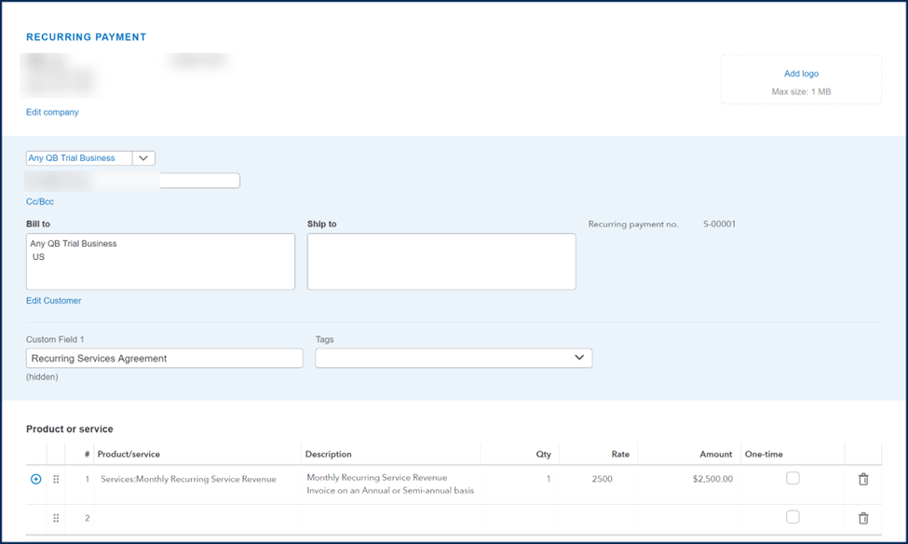Image resolution: width=908 pixels, height=544 pixels.
Task: Click the trash icon on line 2
Action: 863,517
